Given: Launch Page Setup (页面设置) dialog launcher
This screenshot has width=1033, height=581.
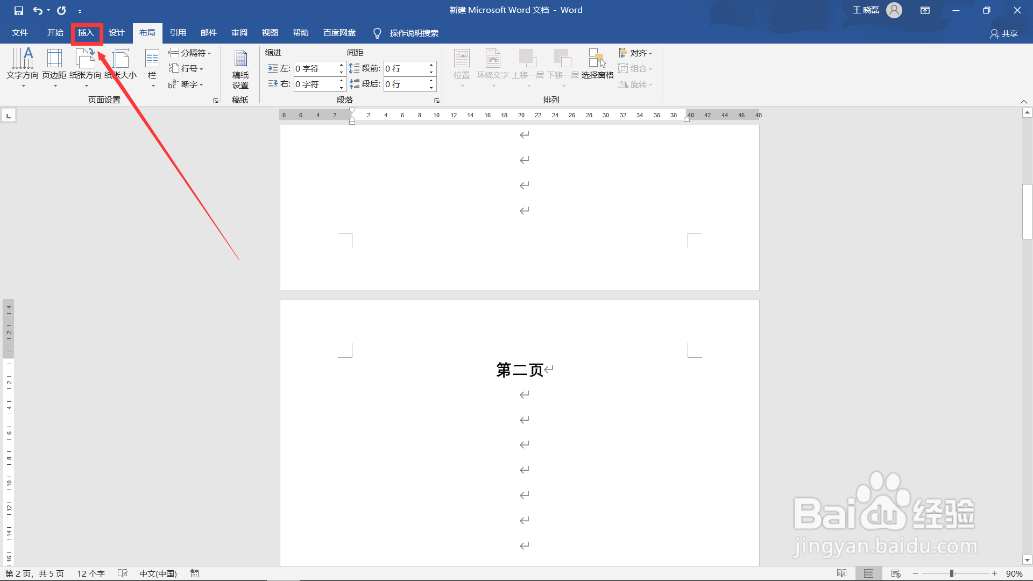Looking at the screenshot, I should 216,101.
